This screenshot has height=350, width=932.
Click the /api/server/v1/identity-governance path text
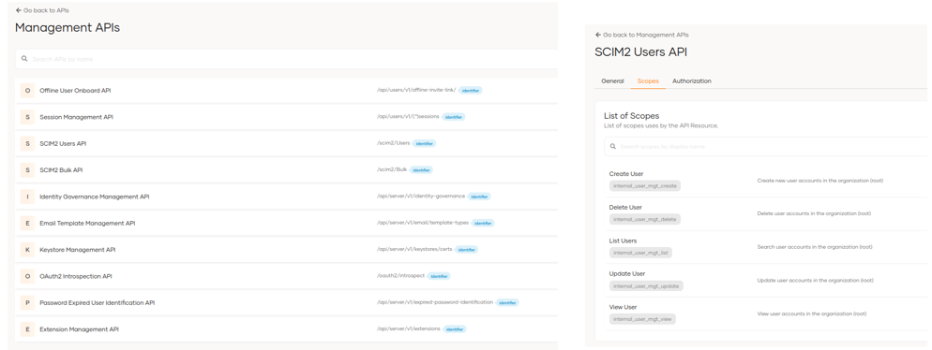coord(421,196)
